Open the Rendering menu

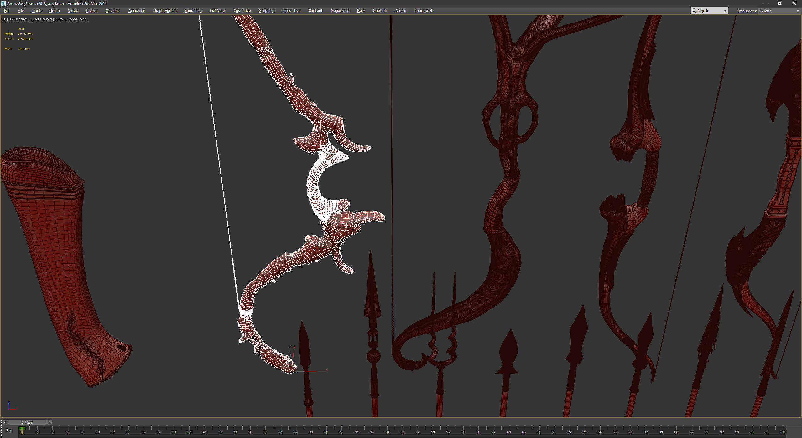(193, 11)
